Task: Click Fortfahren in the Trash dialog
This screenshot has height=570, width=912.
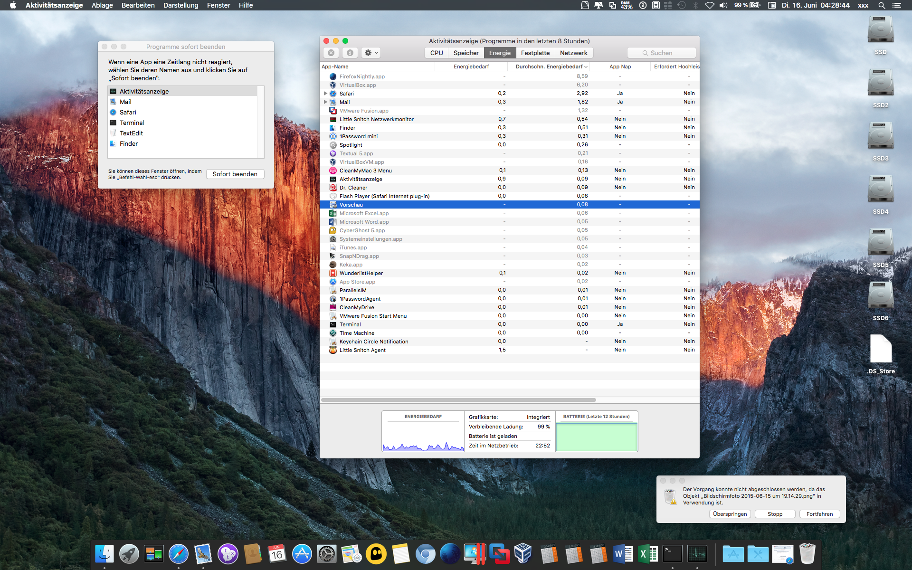Action: [819, 514]
